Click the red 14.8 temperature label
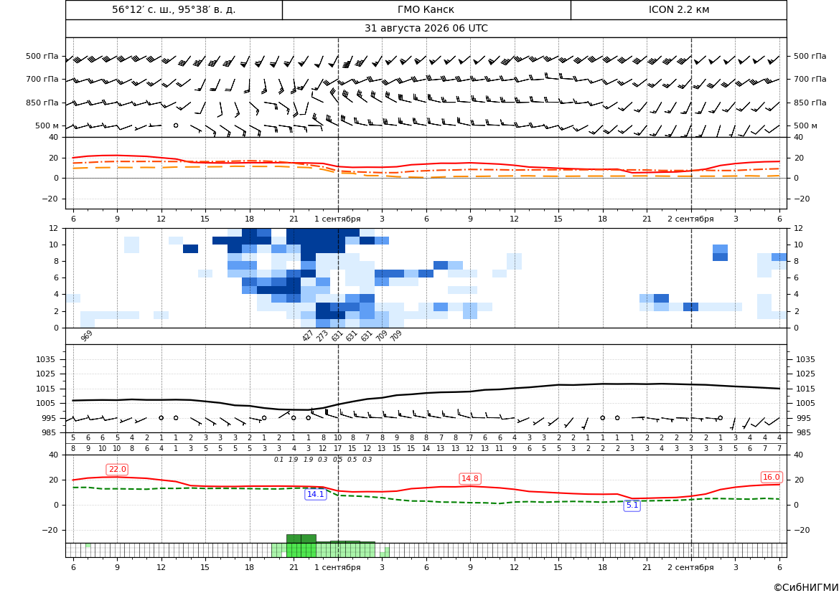The height and width of the screenshot is (593, 839). click(470, 478)
